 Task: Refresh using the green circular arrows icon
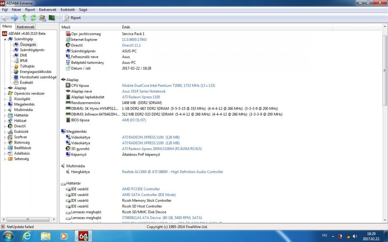33,18
